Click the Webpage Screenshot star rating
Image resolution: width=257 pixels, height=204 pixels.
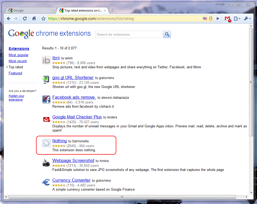click(59, 166)
